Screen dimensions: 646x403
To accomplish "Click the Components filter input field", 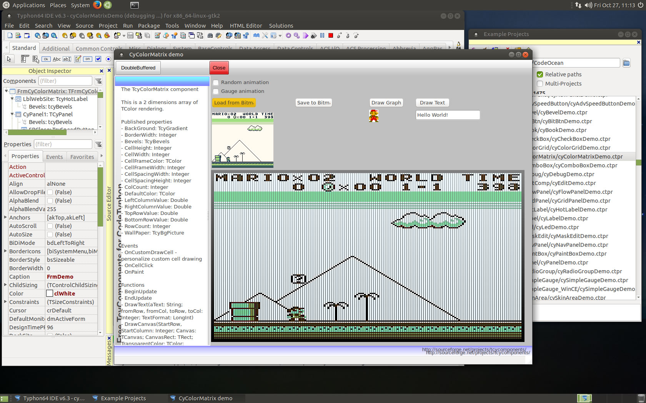I will pyautogui.click(x=65, y=81).
